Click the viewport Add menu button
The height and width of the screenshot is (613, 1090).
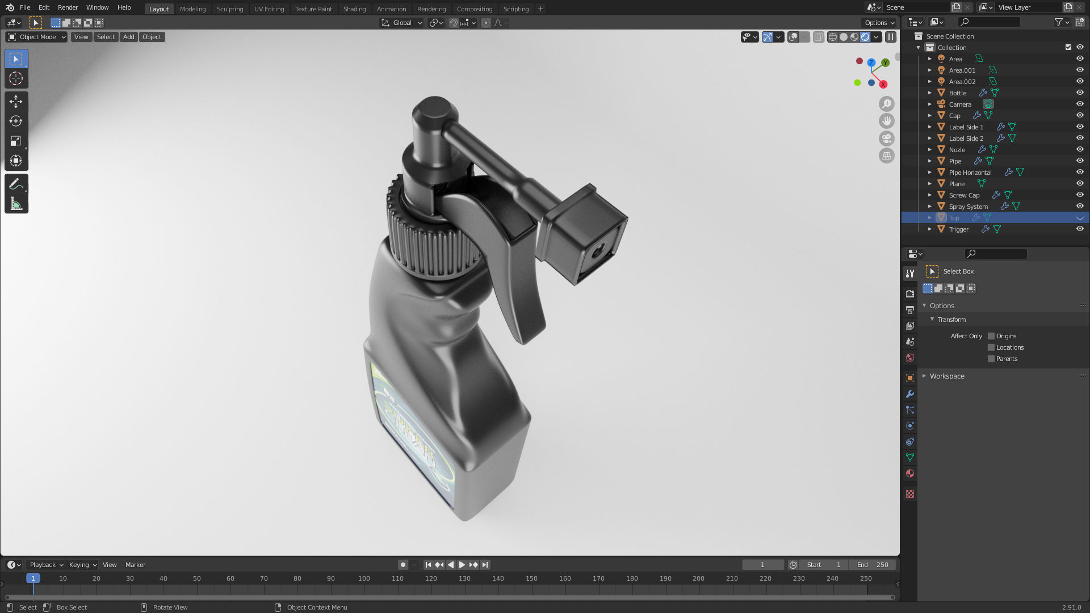(x=129, y=37)
